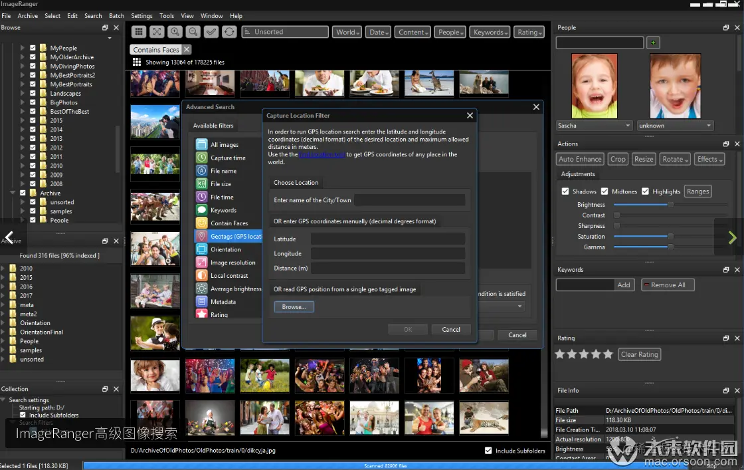Click the Auto Enhance button

coord(580,159)
